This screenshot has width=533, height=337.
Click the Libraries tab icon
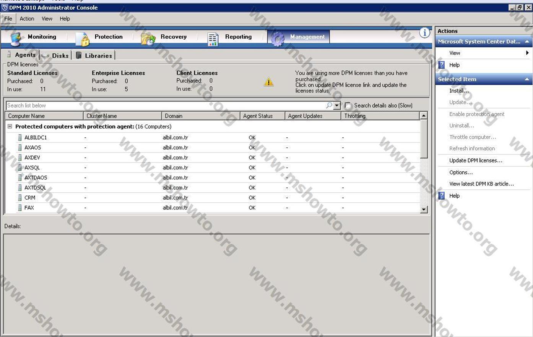(x=79, y=55)
